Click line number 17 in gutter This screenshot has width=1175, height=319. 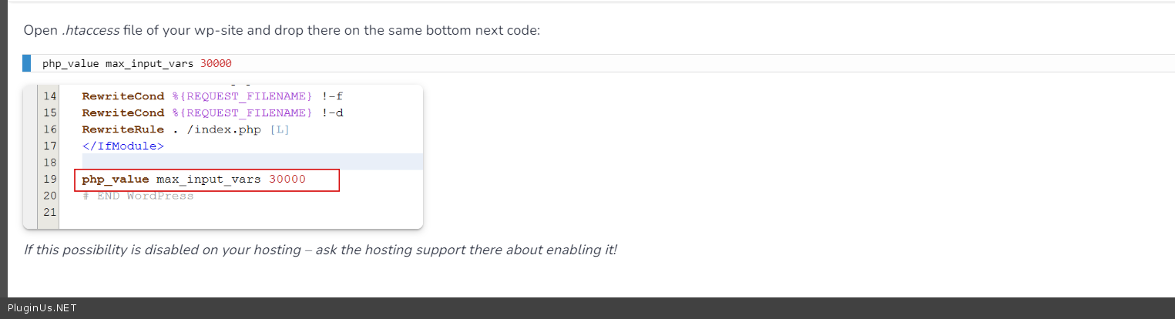pos(50,146)
